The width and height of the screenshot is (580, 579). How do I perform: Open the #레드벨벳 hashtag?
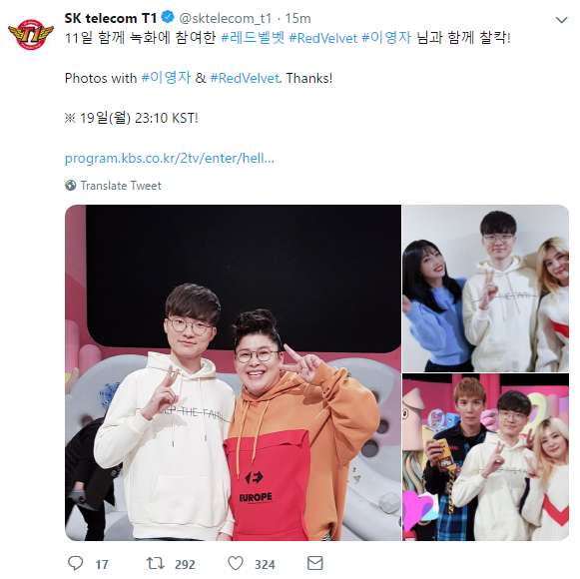click(253, 38)
